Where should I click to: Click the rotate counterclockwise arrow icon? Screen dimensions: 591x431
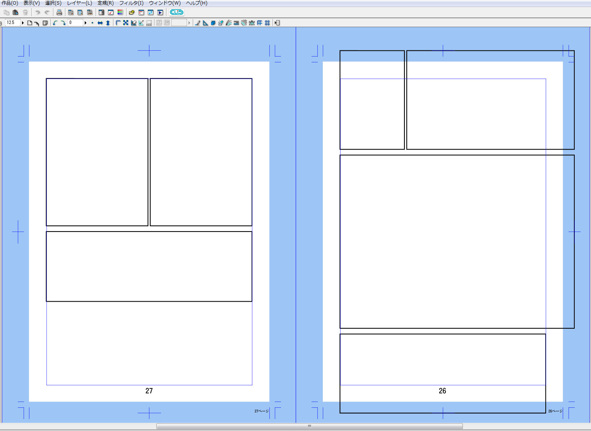coord(55,23)
